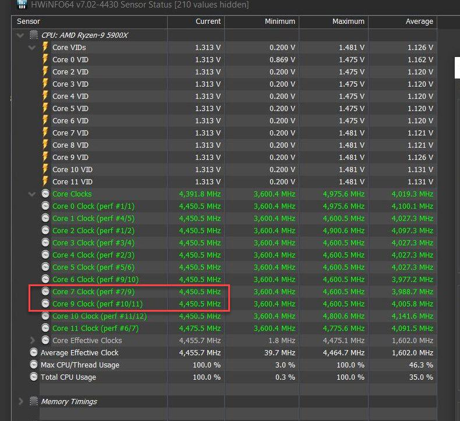Click the voltage icon next to Core 3 VID
Image resolution: width=460 pixels, height=421 pixels.
45,84
